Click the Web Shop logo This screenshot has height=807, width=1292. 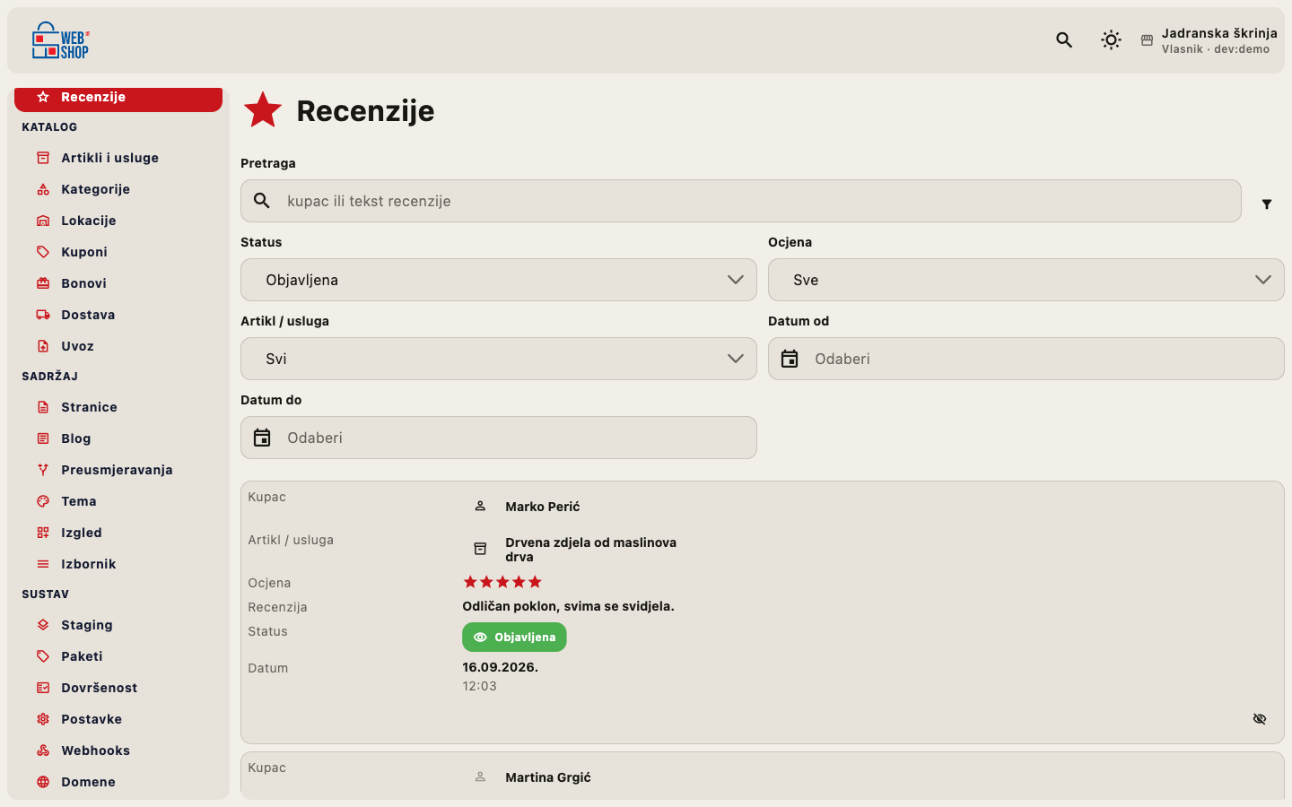tap(60, 40)
